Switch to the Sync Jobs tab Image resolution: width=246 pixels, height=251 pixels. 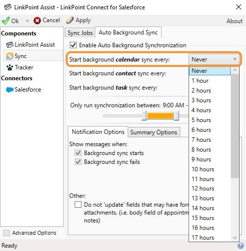pyautogui.click(x=80, y=33)
